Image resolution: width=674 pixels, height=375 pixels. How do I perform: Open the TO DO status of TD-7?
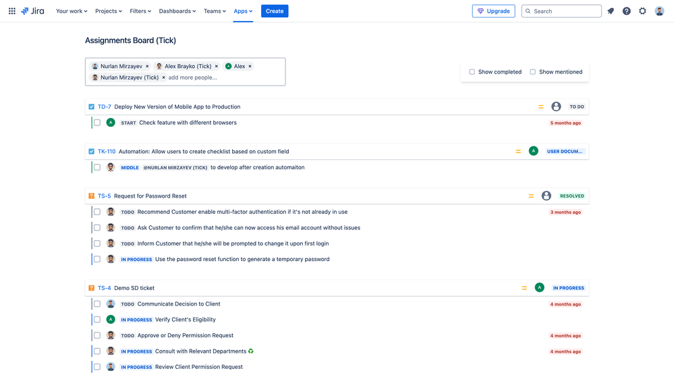click(576, 107)
